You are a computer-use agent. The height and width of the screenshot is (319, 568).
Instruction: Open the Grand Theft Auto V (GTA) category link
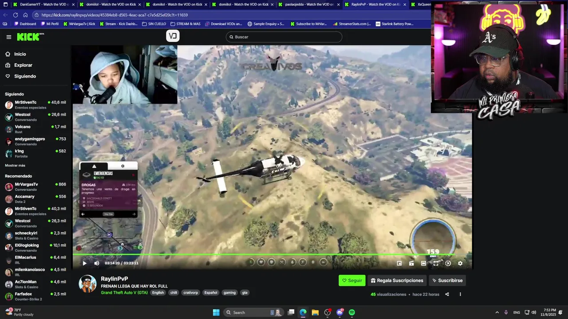click(124, 292)
